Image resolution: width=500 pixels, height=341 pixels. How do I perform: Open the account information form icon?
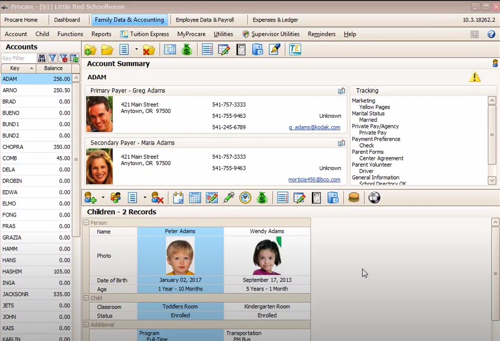point(170,50)
